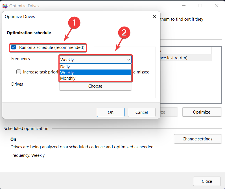Toggle Run on a schedule checkbox
The width and height of the screenshot is (225, 189).
(14, 47)
